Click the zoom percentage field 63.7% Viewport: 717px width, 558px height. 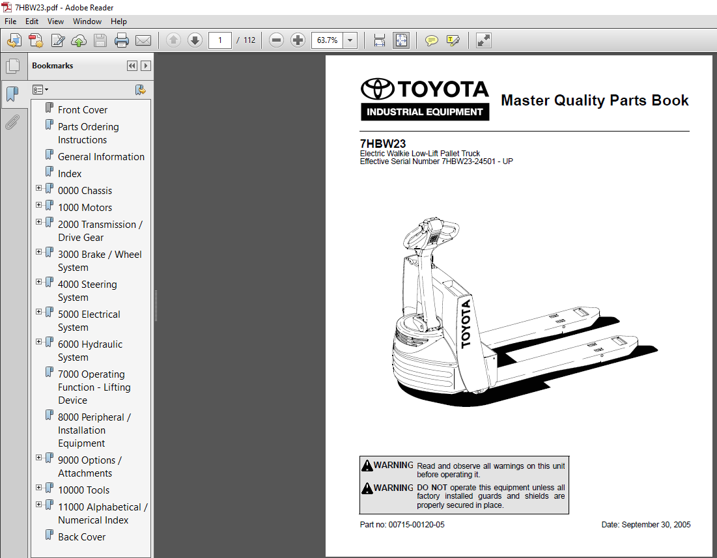click(328, 40)
